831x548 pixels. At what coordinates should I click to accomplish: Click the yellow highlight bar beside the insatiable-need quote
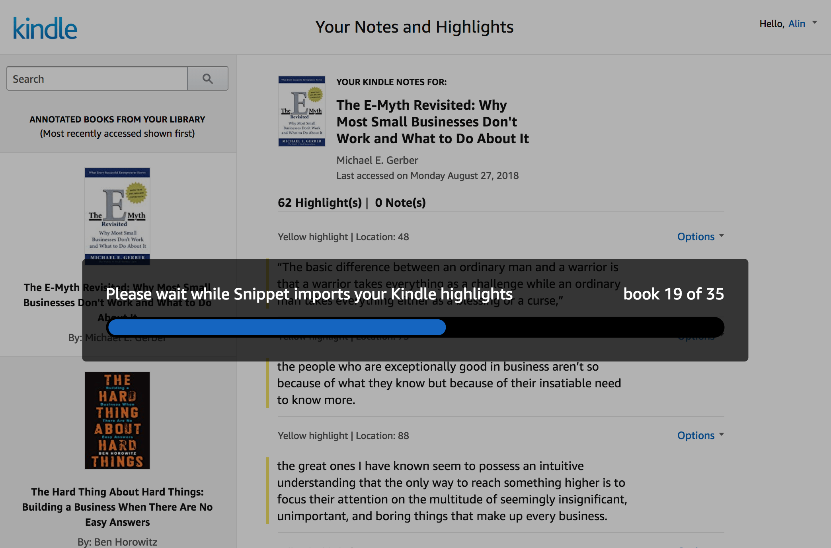click(x=267, y=383)
